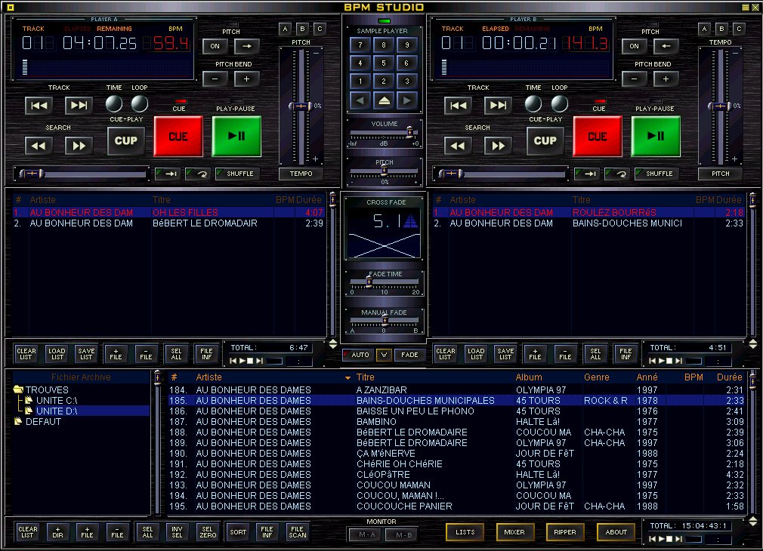Click Player B next track button
Viewport: 763px width, 551px height.
[x=499, y=105]
